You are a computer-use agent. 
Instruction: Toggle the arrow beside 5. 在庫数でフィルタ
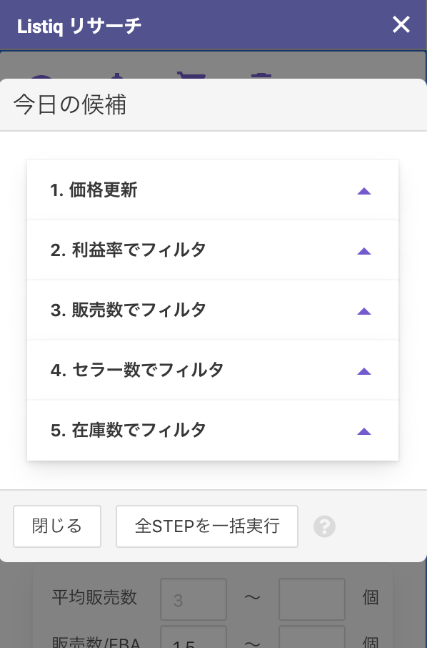[364, 431]
